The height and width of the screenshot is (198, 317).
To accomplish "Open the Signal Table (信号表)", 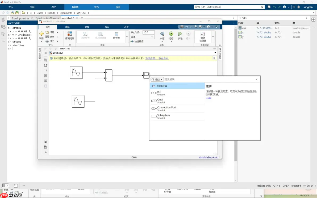I will point(116,35).
